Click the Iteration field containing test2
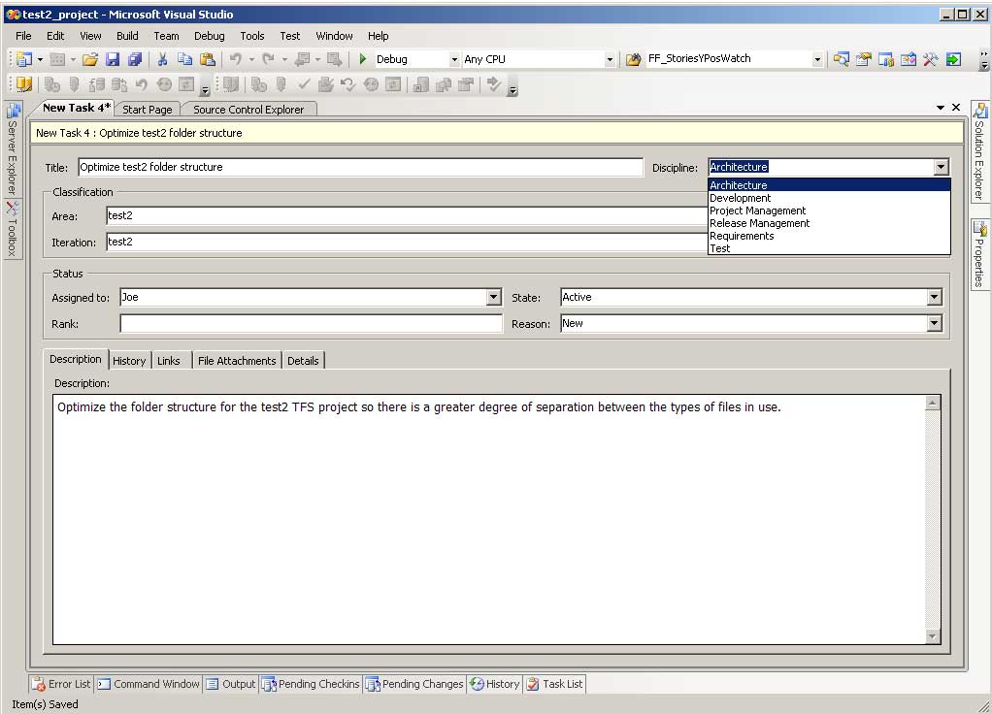This screenshot has height=714, width=992. [406, 242]
